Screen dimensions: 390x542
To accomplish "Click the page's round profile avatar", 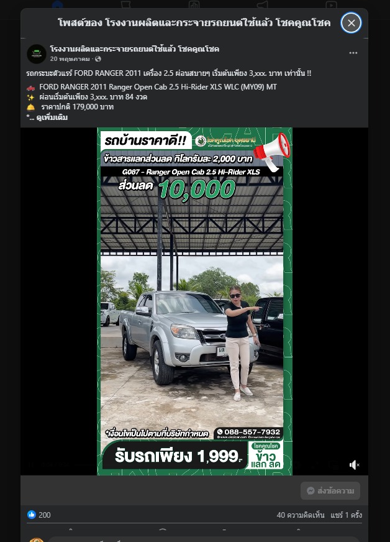I will (x=37, y=54).
